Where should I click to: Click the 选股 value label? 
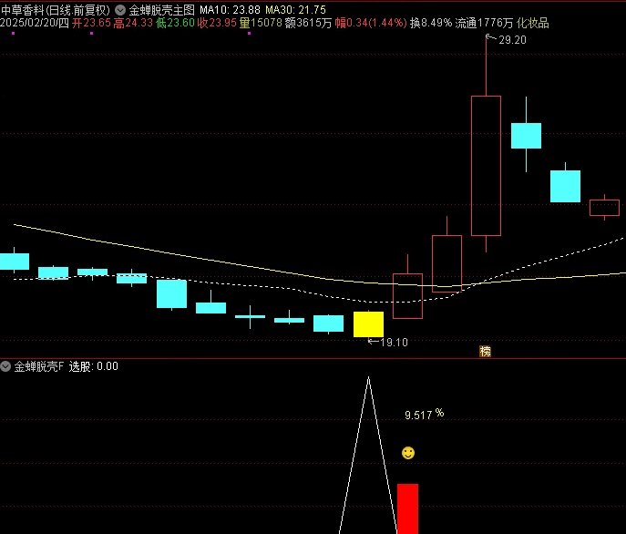point(94,366)
